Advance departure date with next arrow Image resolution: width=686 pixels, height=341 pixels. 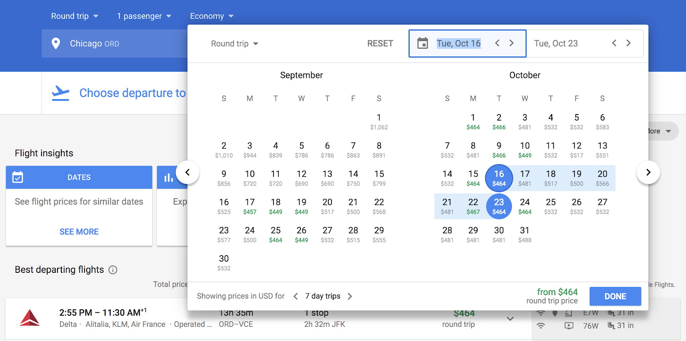click(511, 43)
